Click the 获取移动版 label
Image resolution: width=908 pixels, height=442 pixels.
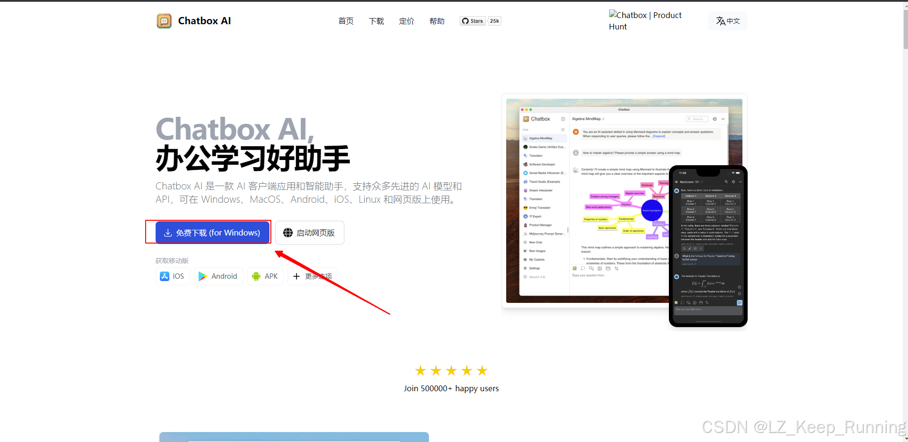pos(172,261)
